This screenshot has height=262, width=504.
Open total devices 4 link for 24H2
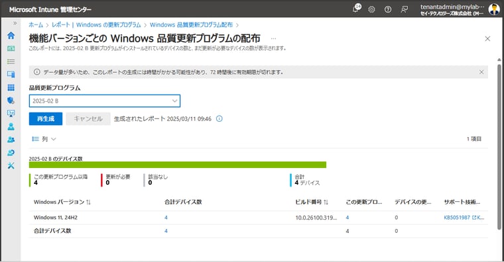click(166, 218)
